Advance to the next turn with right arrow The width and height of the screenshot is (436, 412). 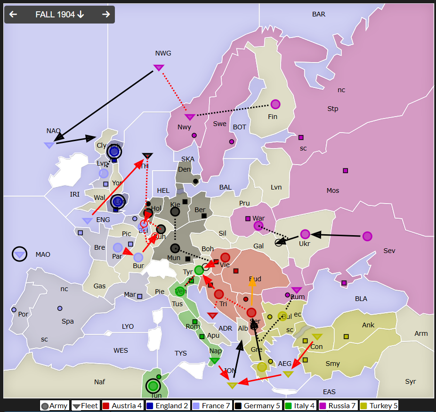pyautogui.click(x=106, y=15)
